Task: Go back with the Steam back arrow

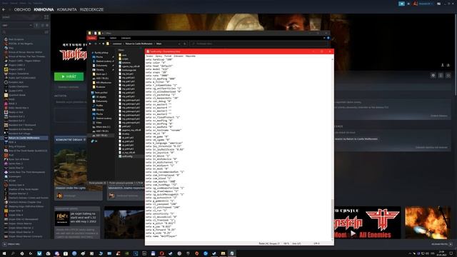Action: (4, 9)
